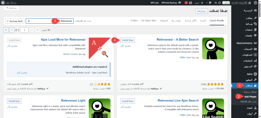
Task: Expand the help مساعدة dropdown tab
Action: pos(11,8)
